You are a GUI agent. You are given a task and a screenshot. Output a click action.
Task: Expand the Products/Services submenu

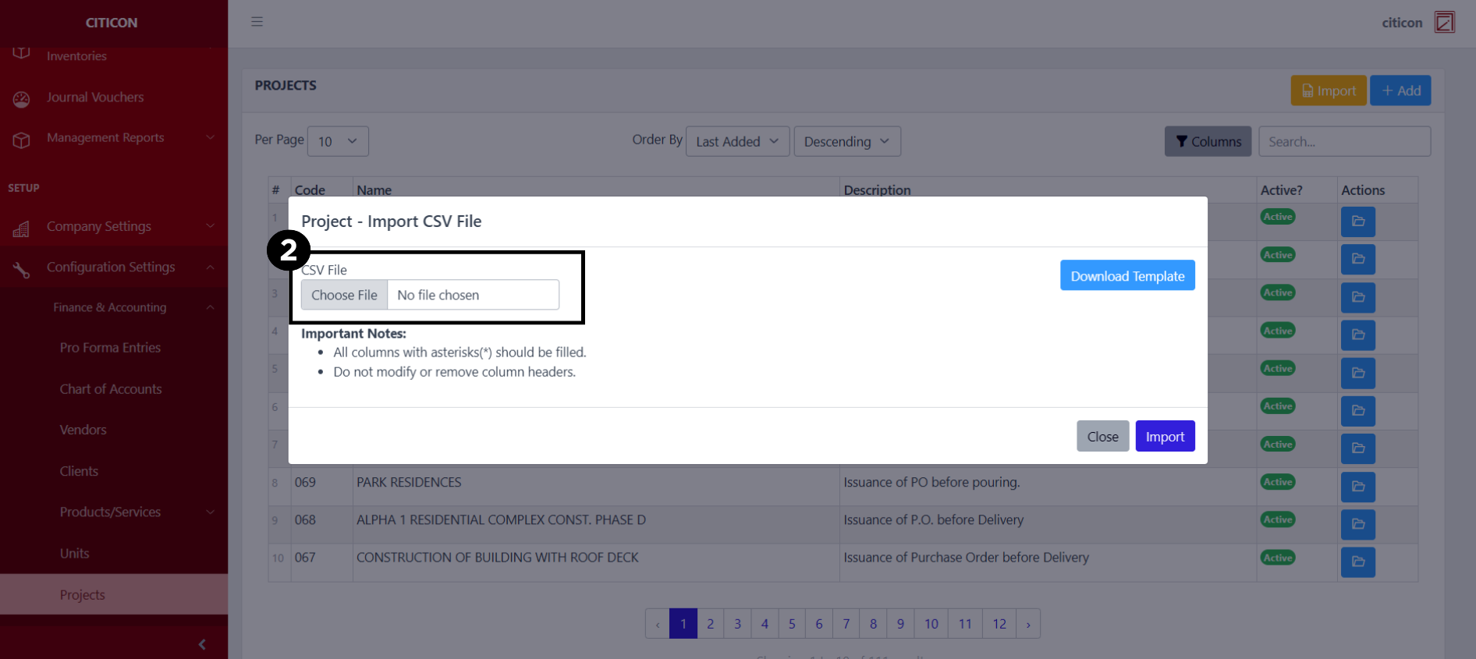(210, 512)
